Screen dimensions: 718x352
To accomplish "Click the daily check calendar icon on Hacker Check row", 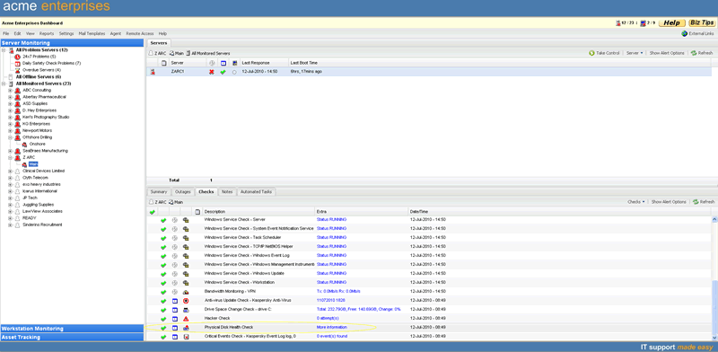I will [x=174, y=319].
